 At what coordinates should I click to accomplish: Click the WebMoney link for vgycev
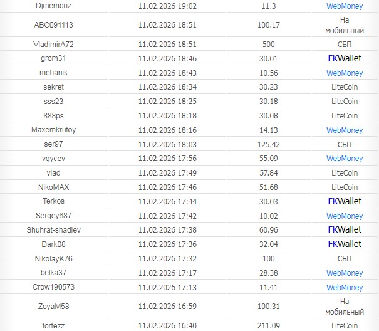coord(344,159)
